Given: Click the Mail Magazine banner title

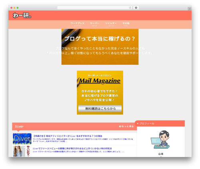Looking at the screenshot, I should (x=100, y=81).
